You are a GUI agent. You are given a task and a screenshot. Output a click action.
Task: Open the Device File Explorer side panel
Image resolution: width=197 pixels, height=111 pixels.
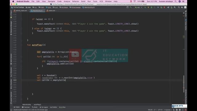tap(186, 97)
